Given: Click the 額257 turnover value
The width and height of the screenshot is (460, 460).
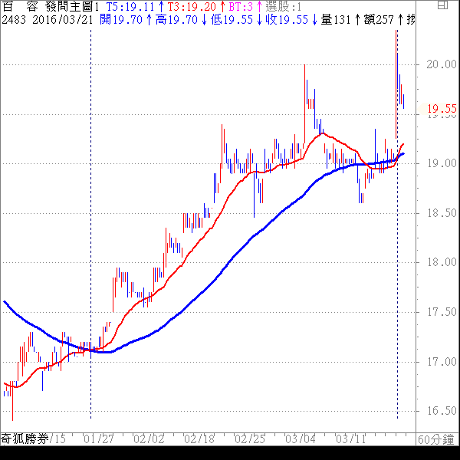Looking at the screenshot, I should [x=380, y=20].
